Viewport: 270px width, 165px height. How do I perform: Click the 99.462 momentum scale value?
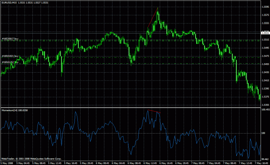pos(265,159)
